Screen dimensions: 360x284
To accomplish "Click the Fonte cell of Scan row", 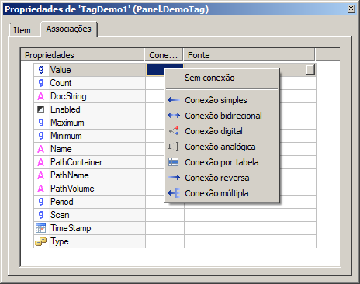I will pos(250,215).
